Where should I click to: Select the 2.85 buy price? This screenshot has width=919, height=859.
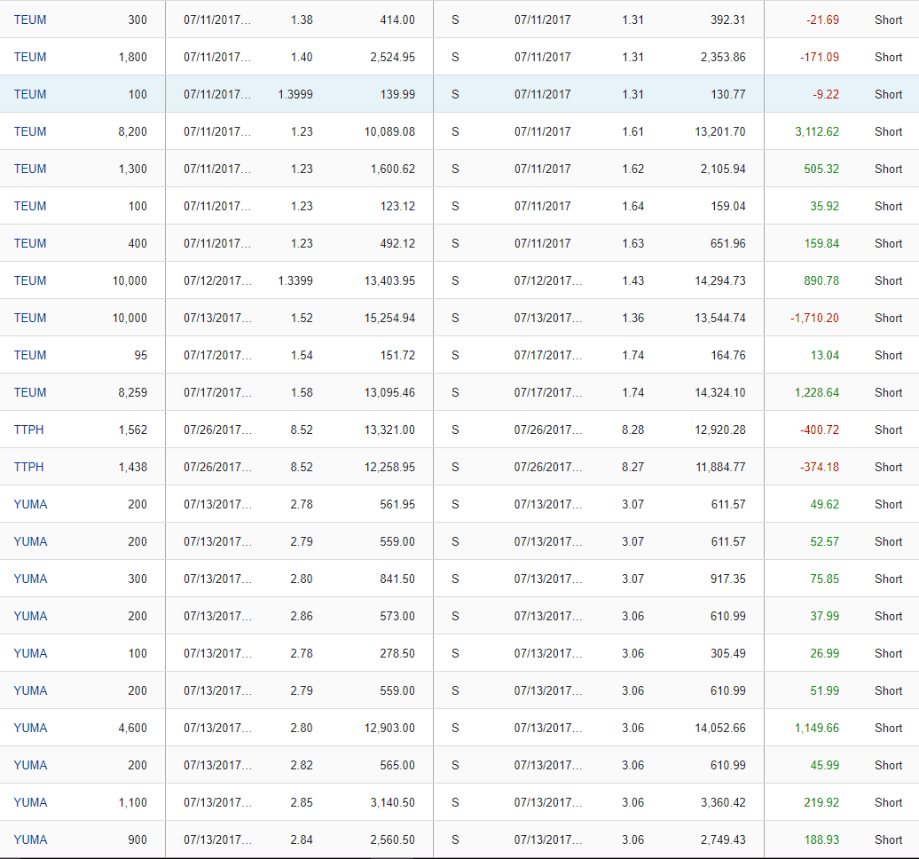[302, 802]
